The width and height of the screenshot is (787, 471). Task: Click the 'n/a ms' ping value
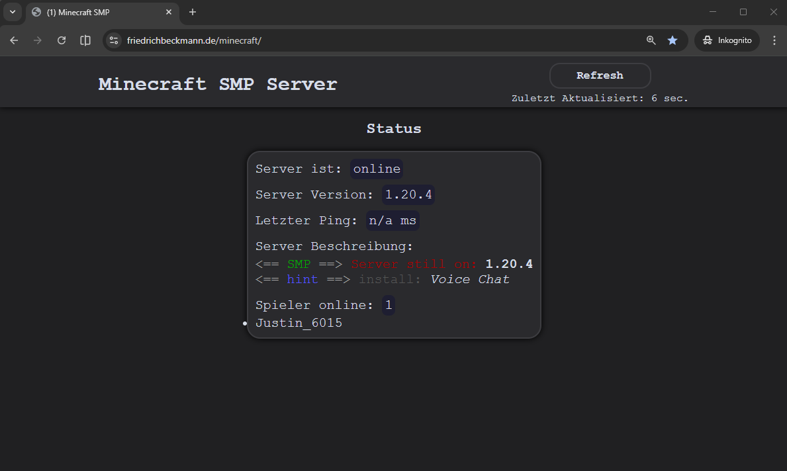(x=393, y=221)
